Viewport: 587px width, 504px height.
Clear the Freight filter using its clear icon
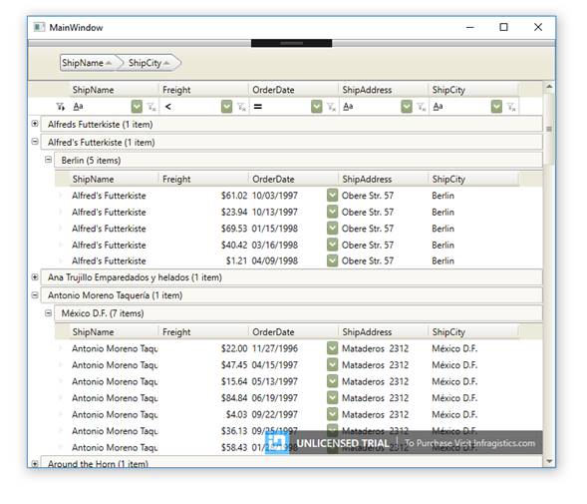point(241,107)
